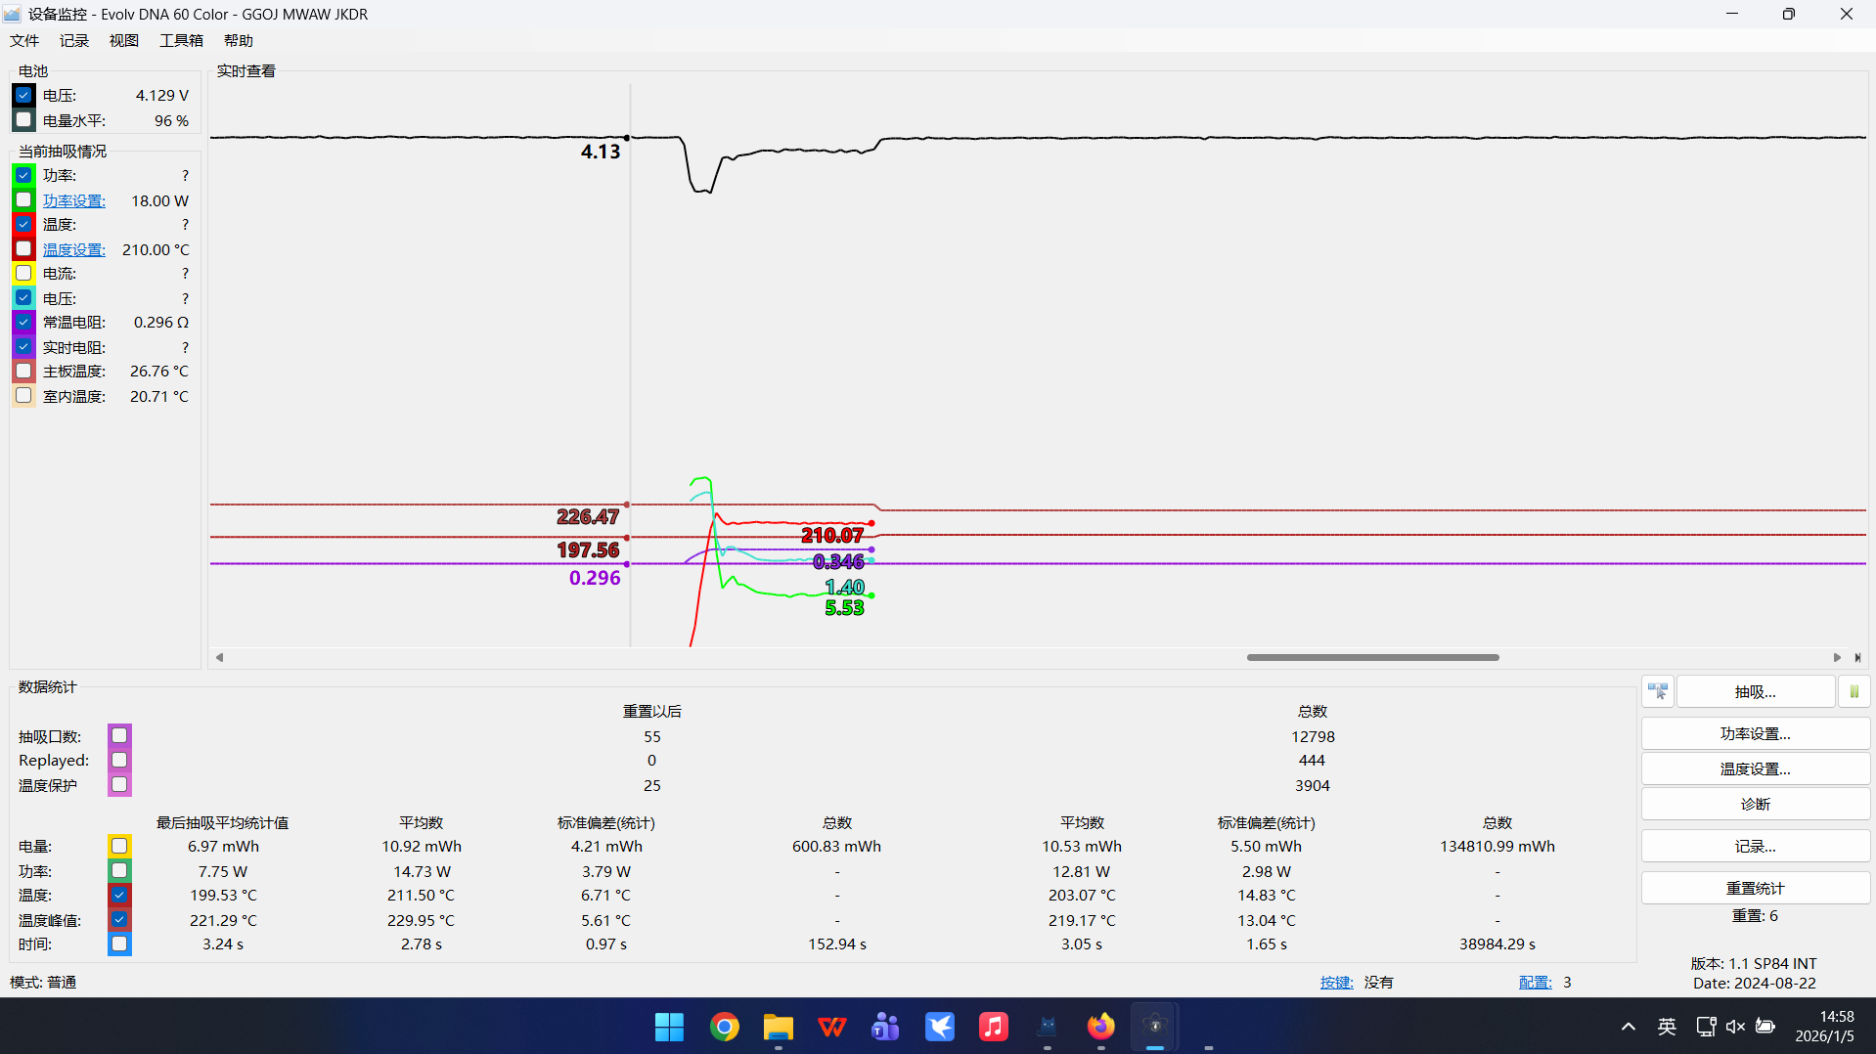The height and width of the screenshot is (1054, 1876).
Task: Click chart scroll left arrow
Action: tap(220, 658)
